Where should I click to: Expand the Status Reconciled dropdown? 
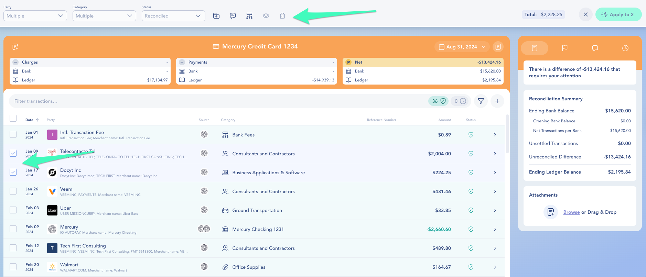[x=173, y=16]
